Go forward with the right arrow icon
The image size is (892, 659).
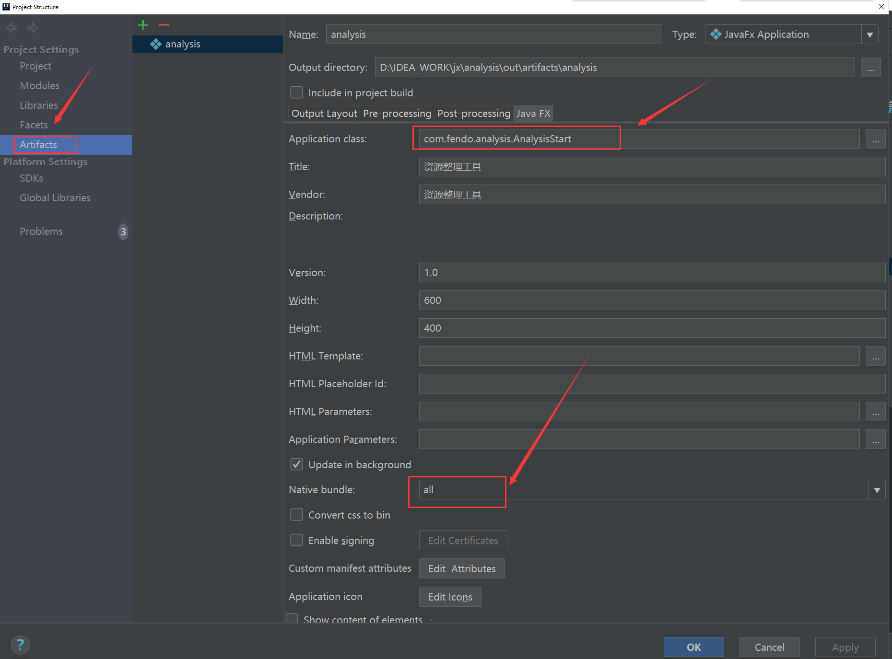click(33, 28)
